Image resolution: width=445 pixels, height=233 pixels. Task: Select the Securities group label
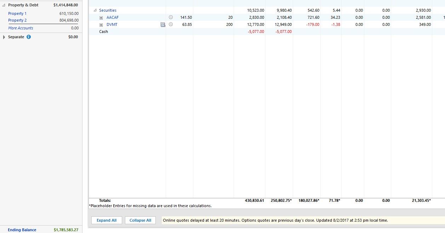(x=108, y=10)
